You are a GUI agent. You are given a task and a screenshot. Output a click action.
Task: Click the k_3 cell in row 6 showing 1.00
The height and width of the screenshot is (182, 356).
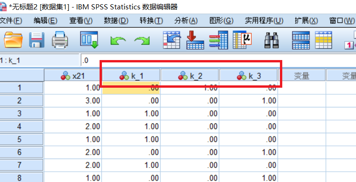point(248,152)
